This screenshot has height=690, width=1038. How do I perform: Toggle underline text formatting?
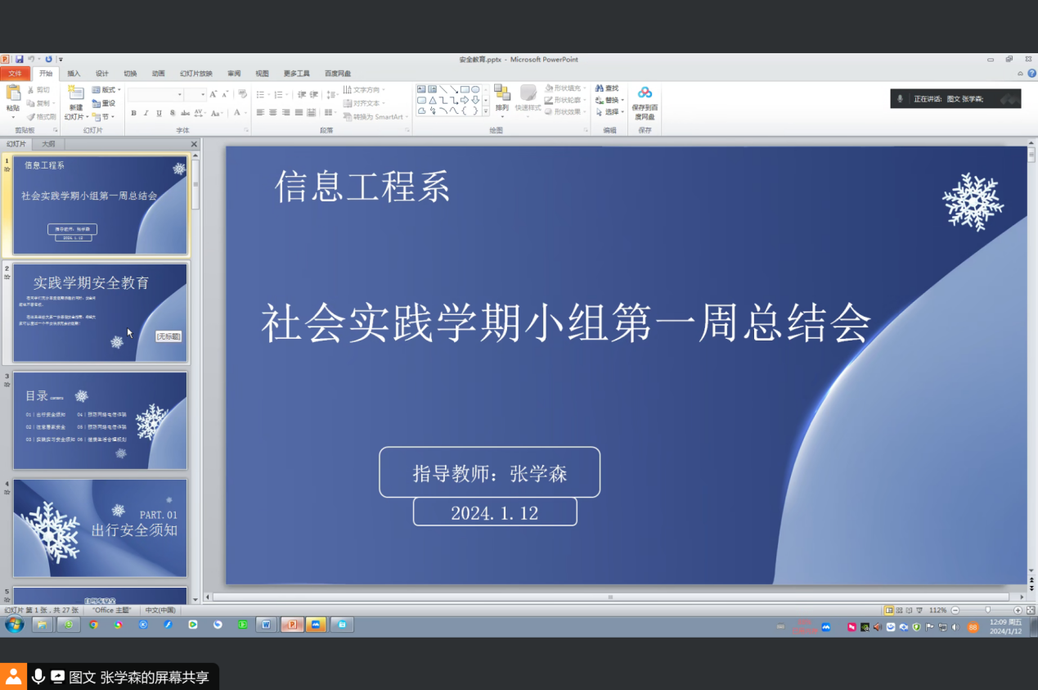tap(159, 113)
